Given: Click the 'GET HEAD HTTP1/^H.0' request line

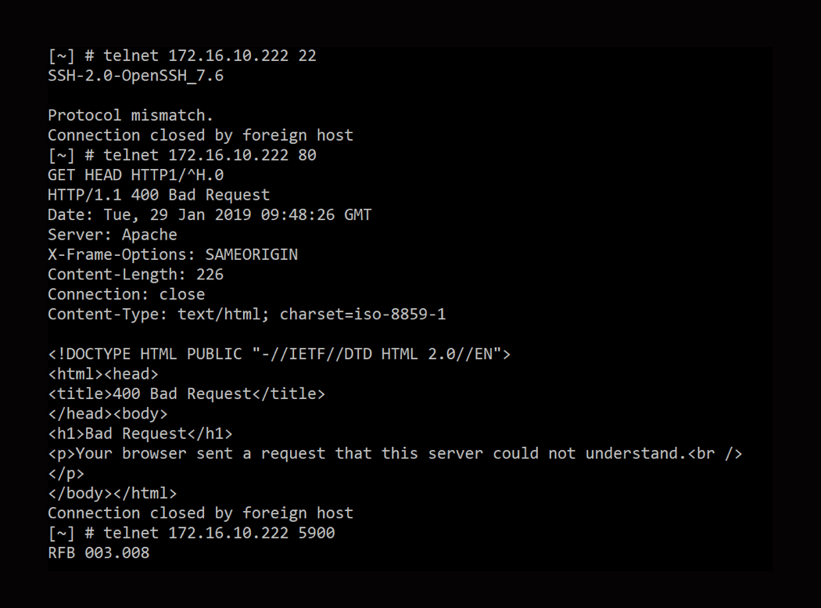Looking at the screenshot, I should [x=135, y=174].
